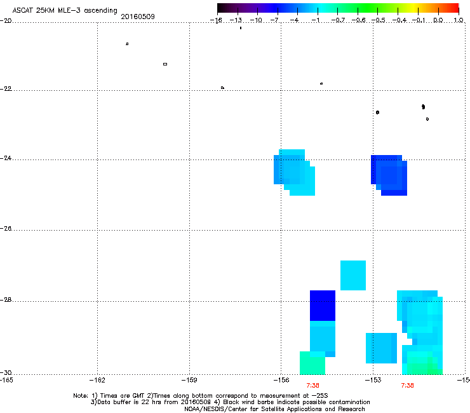Pick the black end of the colorbar
The width and height of the screenshot is (470, 413).
pos(222,8)
